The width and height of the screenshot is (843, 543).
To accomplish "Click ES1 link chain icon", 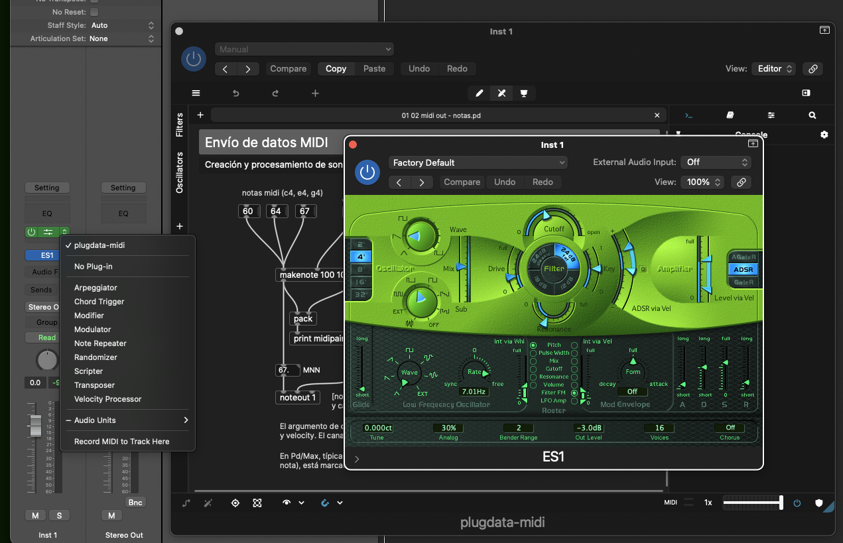I will 742,182.
